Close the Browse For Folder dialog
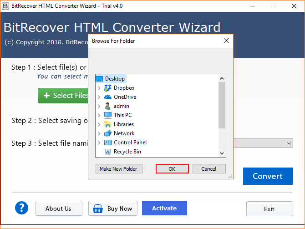This screenshot has height=229, width=305. point(226,41)
